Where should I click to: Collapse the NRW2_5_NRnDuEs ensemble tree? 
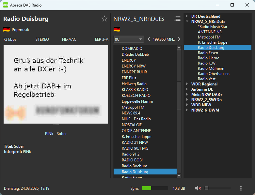click(x=187, y=22)
